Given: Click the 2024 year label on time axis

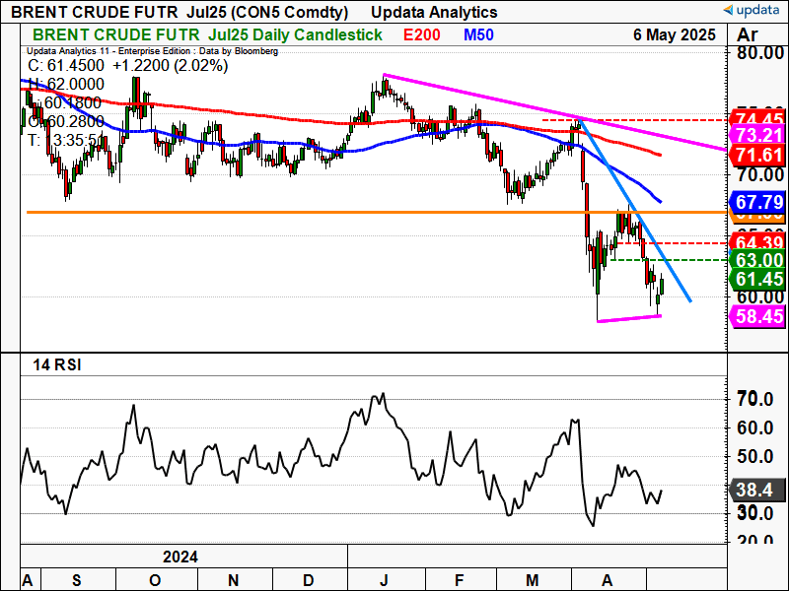Looking at the screenshot, I should (x=180, y=557).
